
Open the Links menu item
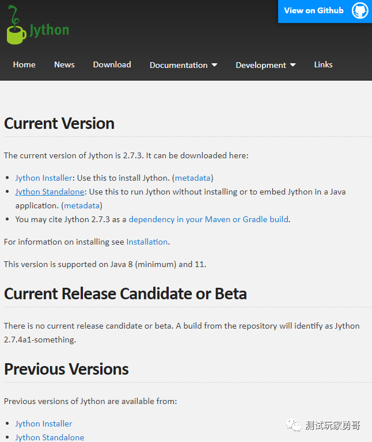[323, 64]
